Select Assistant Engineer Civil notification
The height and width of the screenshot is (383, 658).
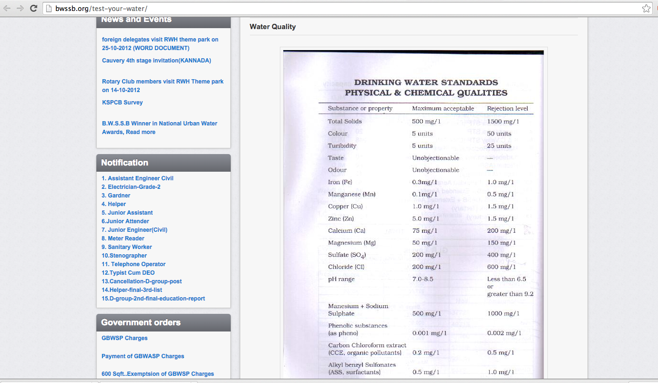(137, 178)
